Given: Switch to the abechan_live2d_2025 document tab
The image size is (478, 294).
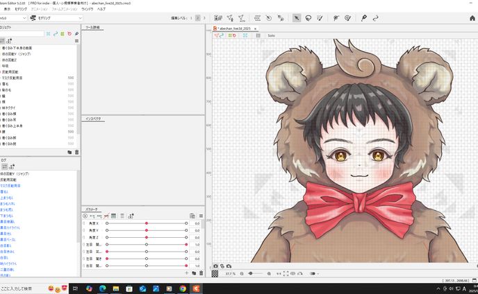Looking at the screenshot, I should click(x=235, y=28).
